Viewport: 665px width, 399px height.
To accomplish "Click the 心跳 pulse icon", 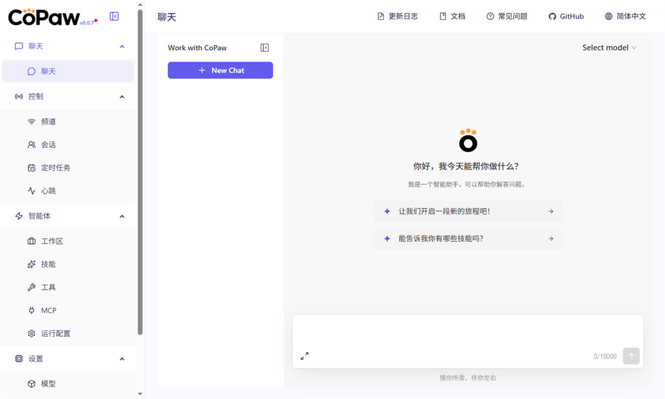I will (31, 191).
